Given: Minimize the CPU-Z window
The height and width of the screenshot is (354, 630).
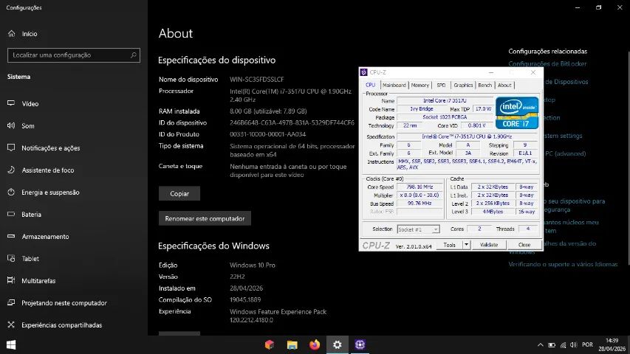Looking at the screenshot, I should click(491, 72).
